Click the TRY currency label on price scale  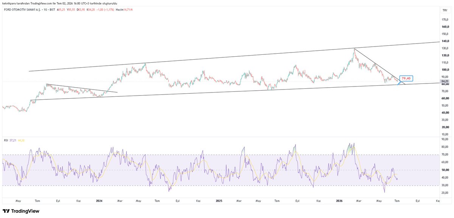click(x=445, y=10)
